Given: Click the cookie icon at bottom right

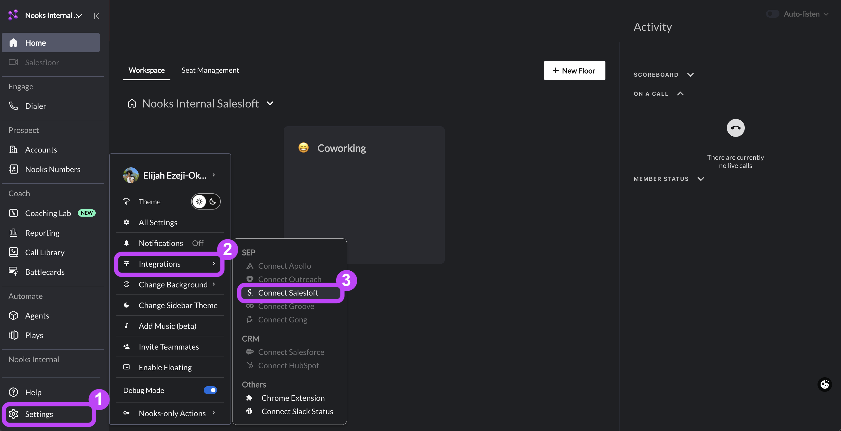Looking at the screenshot, I should coord(824,384).
